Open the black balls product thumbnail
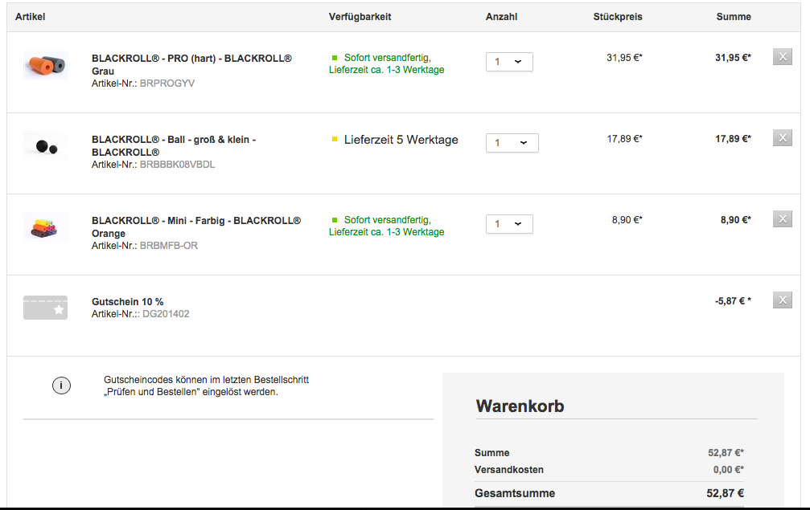The width and height of the screenshot is (810, 510). pos(46,146)
